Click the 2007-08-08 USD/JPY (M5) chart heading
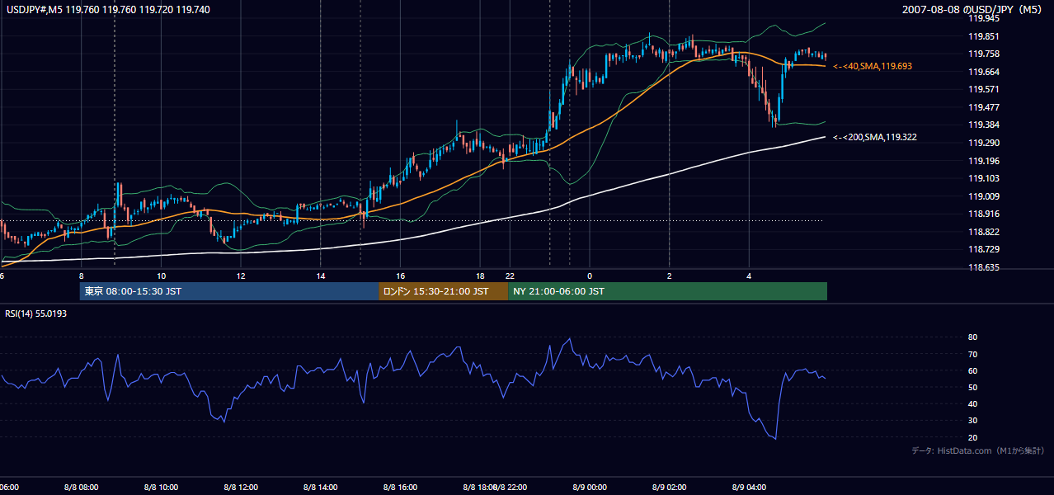The height and width of the screenshot is (495, 1054). pos(974,9)
